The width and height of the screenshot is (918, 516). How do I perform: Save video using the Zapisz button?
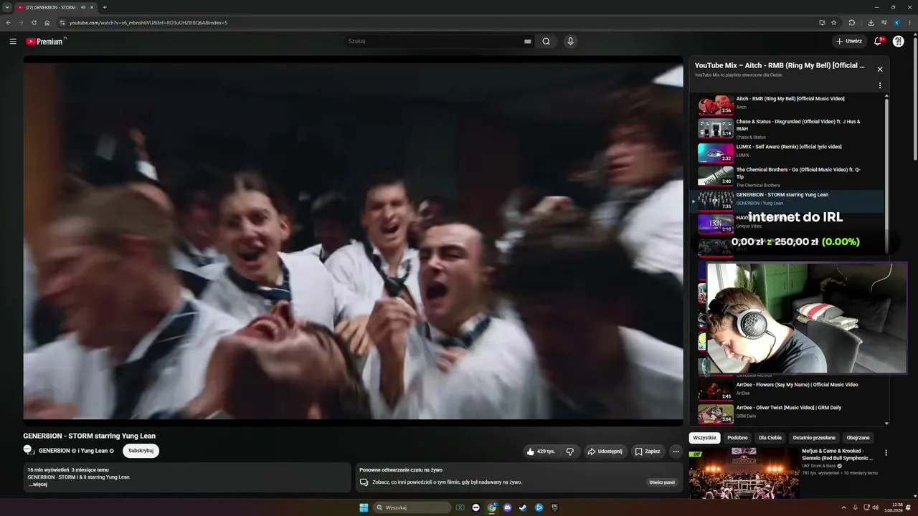(x=648, y=451)
